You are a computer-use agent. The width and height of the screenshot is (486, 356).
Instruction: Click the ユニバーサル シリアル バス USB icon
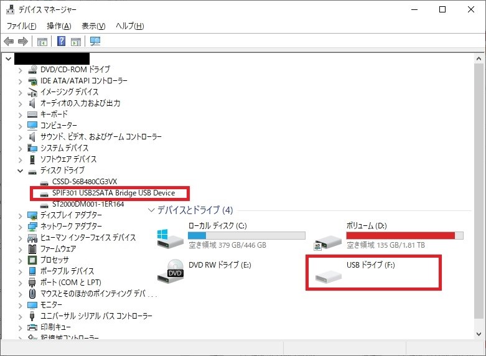coord(32,316)
